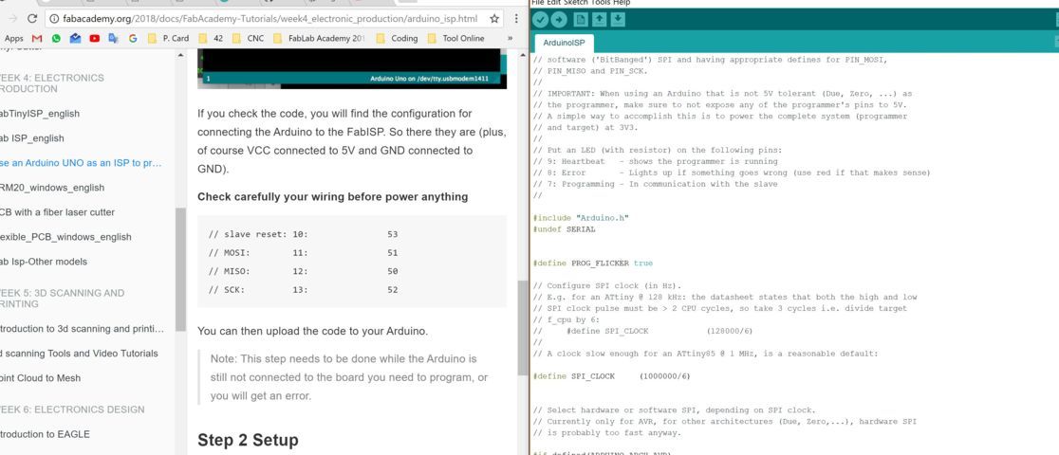The image size is (1059, 455).
Task: Open the SRM20_windows_english sidebar link
Action: pyautogui.click(x=52, y=188)
